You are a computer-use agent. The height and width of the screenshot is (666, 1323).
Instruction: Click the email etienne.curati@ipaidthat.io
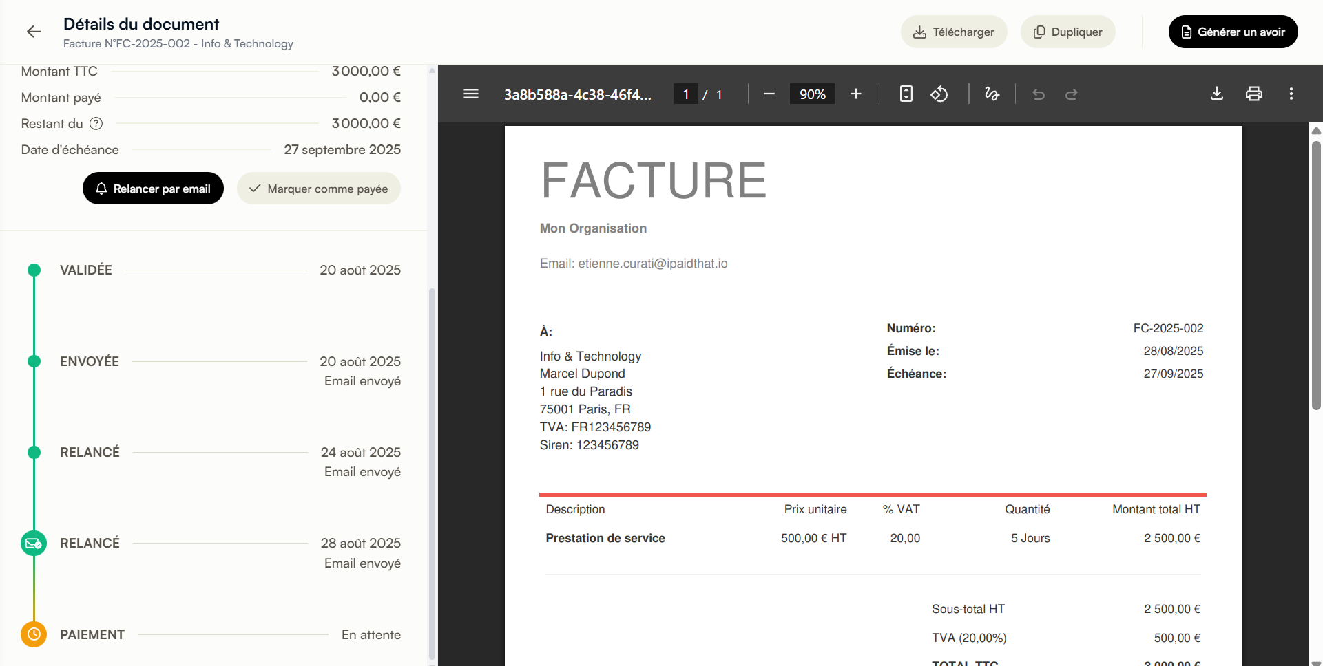653,264
